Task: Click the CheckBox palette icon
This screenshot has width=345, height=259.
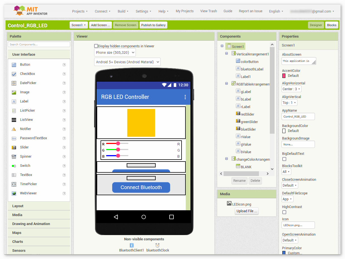Action: pos(14,74)
